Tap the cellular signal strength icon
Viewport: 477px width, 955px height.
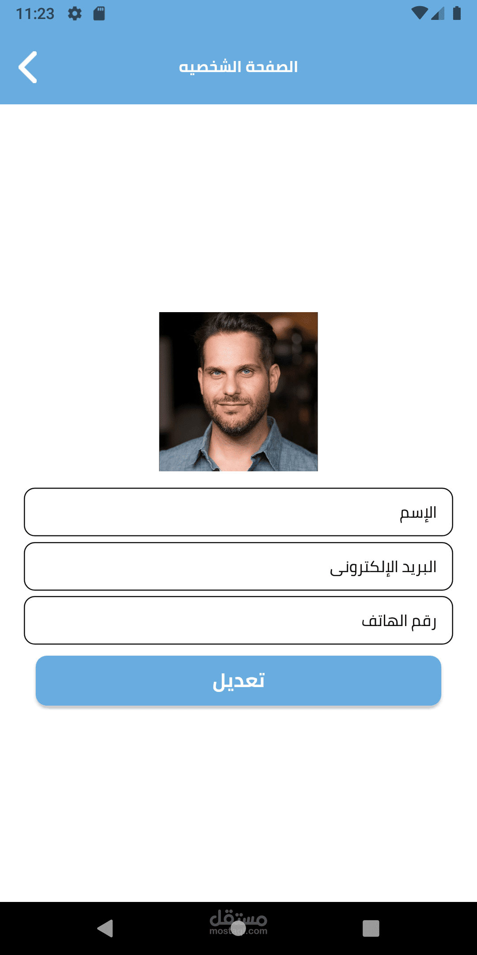click(x=438, y=14)
